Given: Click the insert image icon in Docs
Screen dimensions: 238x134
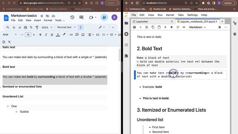Looking at the screenshot, I should (83, 35).
